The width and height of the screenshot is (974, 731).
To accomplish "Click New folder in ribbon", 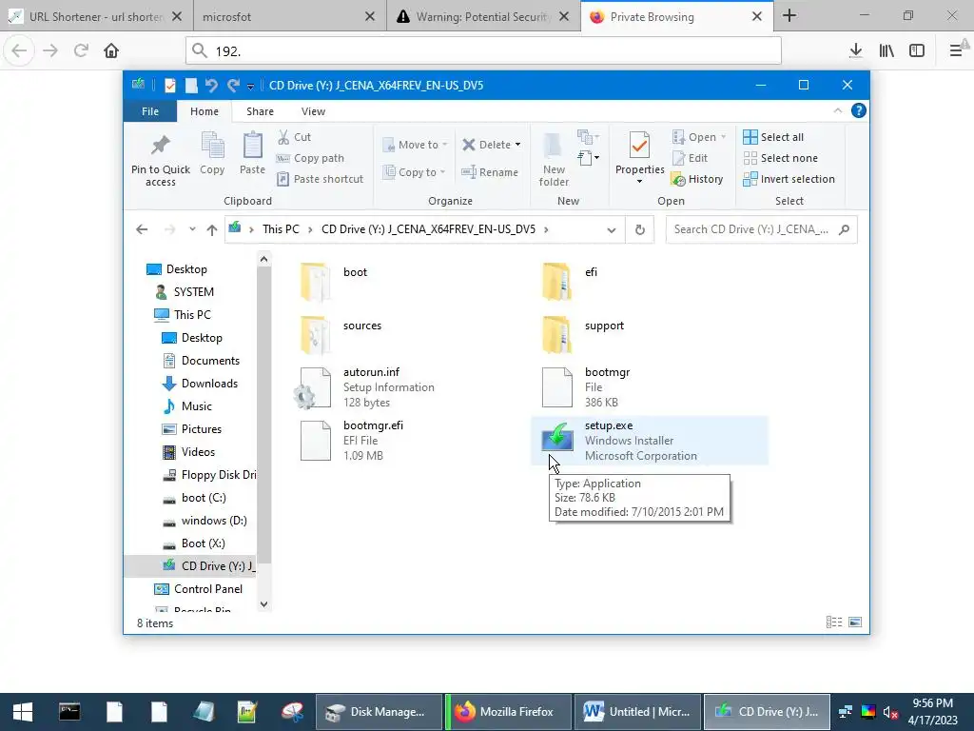I will (x=554, y=159).
